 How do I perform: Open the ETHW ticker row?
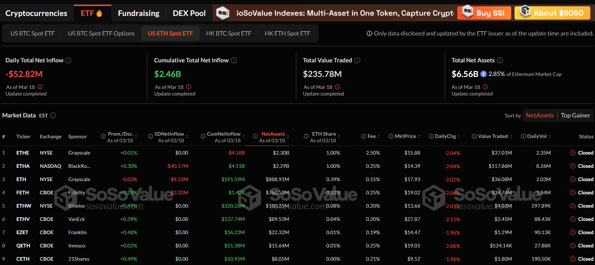pos(297,206)
